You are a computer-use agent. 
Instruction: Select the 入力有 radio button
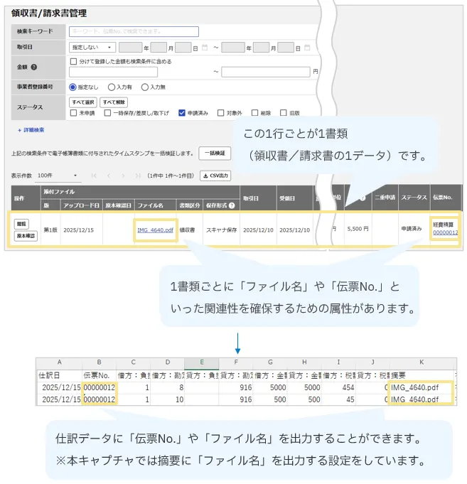click(x=111, y=87)
